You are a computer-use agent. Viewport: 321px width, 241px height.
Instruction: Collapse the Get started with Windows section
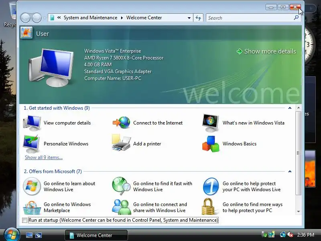click(290, 108)
